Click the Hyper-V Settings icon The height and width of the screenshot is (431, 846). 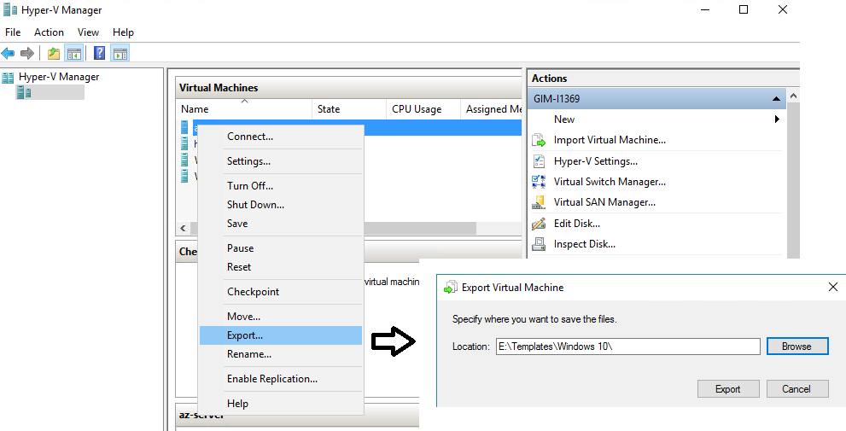539,161
